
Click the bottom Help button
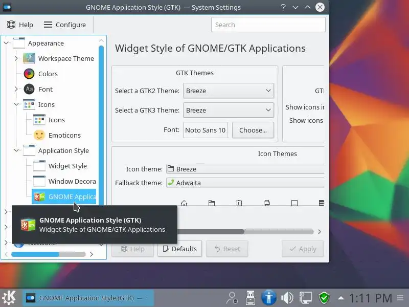coord(133,249)
